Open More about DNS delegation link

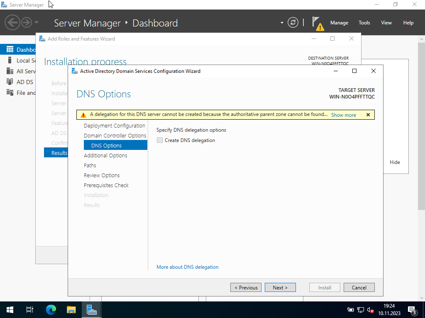click(187, 267)
